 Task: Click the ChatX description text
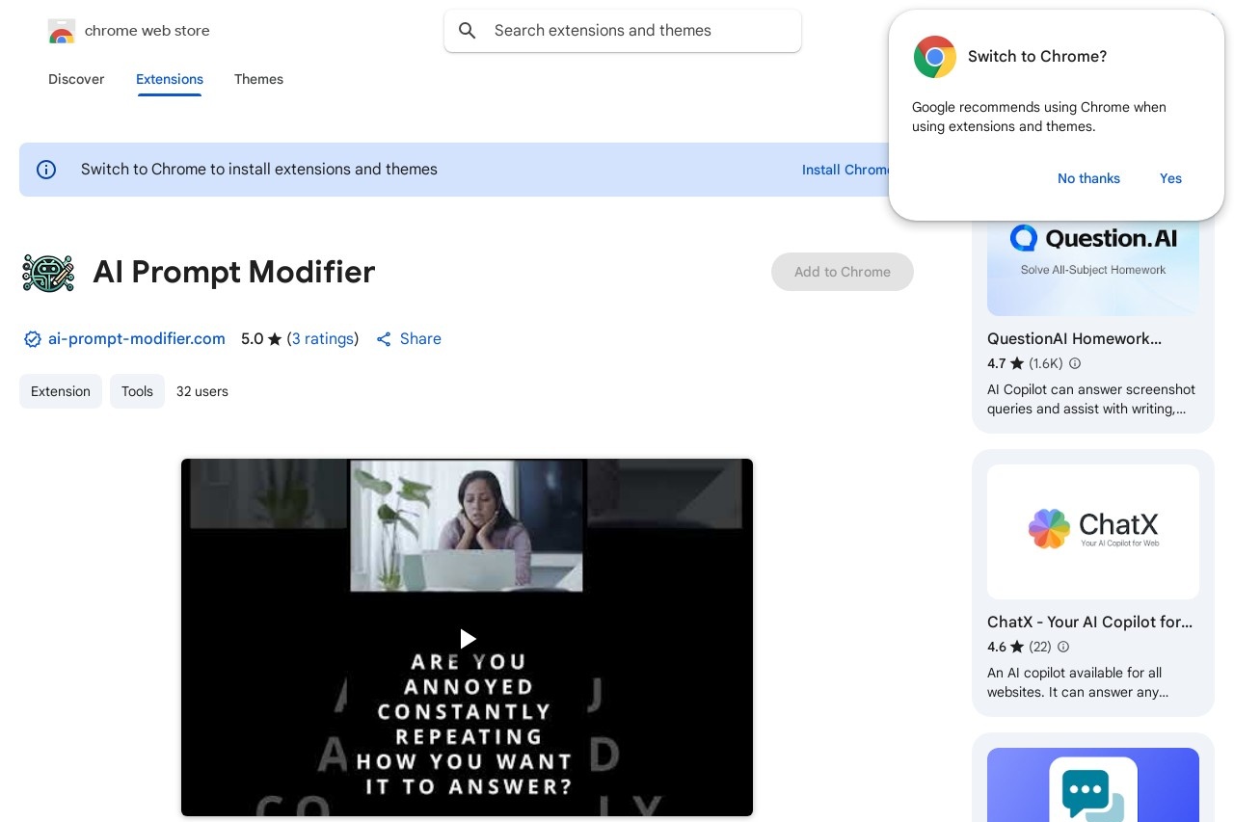point(1078,682)
